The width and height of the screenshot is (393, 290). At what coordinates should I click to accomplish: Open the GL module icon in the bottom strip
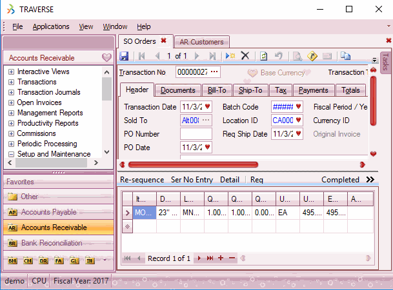click(74, 261)
